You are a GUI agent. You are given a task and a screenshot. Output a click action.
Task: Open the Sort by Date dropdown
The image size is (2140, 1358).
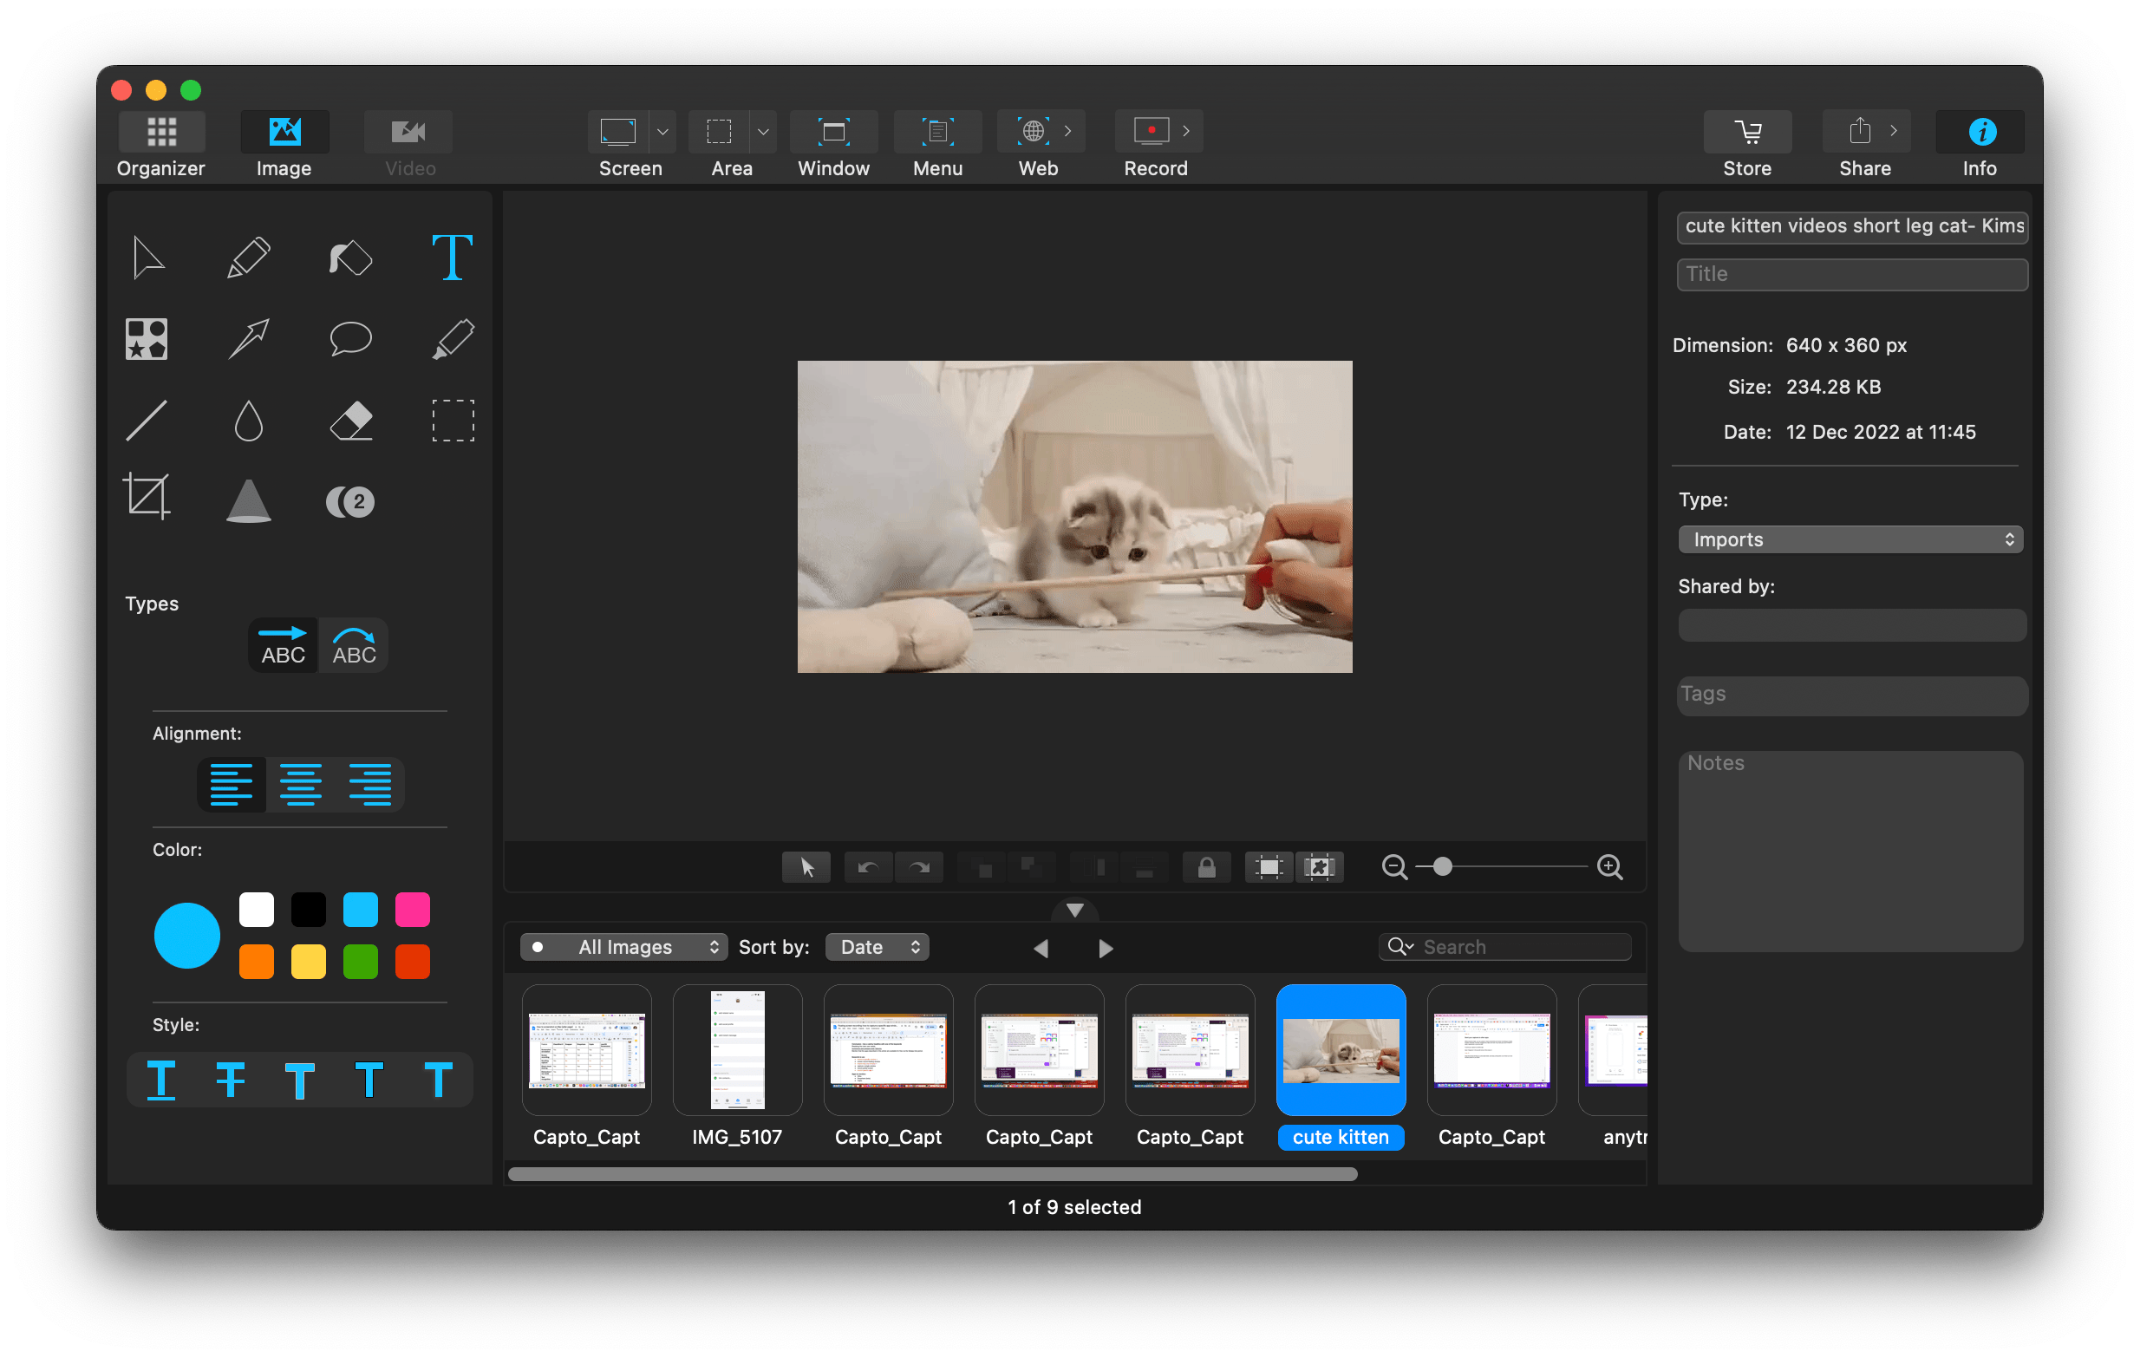(x=878, y=946)
